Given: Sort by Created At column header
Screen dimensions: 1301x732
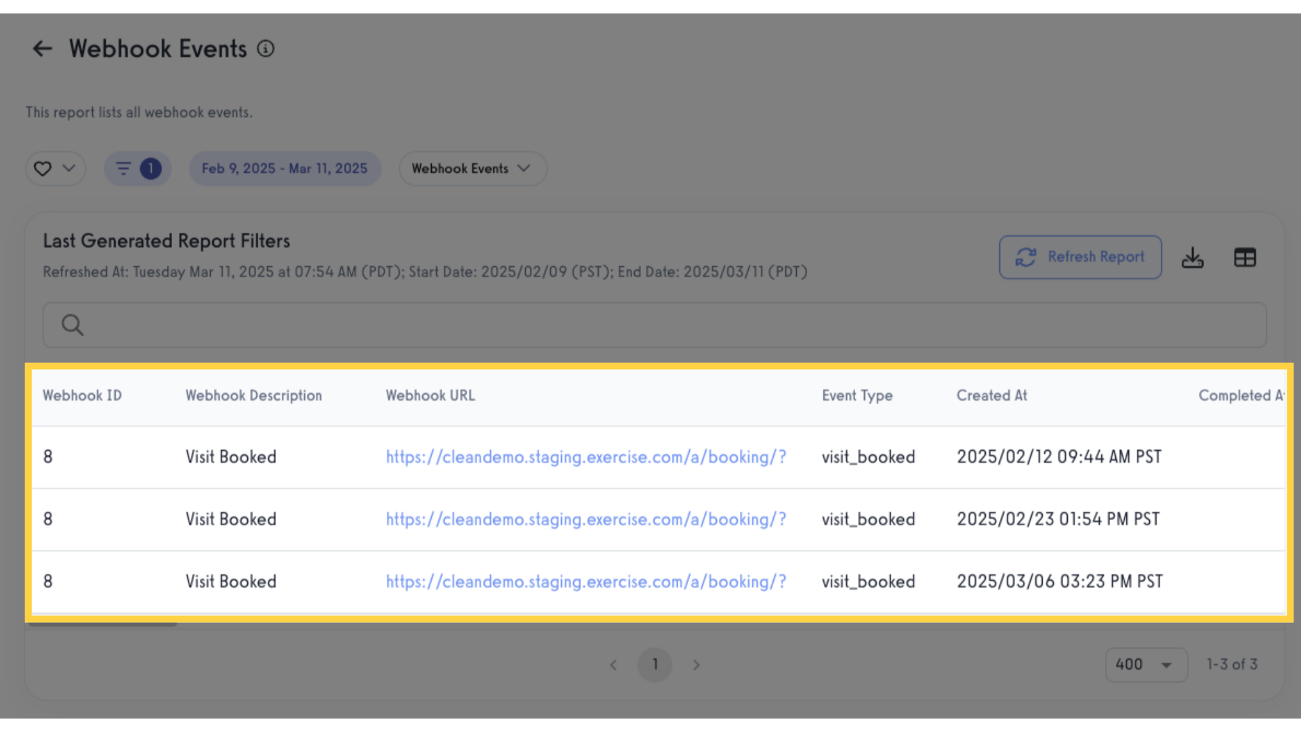Looking at the screenshot, I should pyautogui.click(x=991, y=396).
